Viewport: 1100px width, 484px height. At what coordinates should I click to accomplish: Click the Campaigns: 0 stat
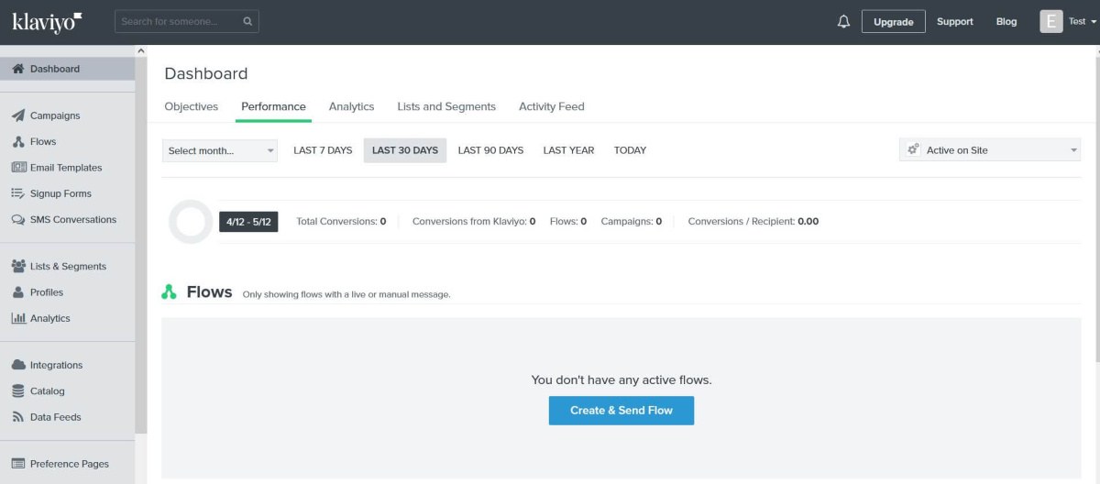tap(632, 222)
